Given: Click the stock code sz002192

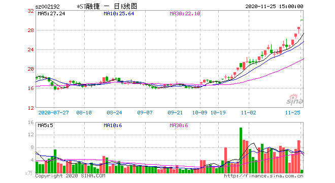Looking at the screenshot, I should tap(47, 7).
